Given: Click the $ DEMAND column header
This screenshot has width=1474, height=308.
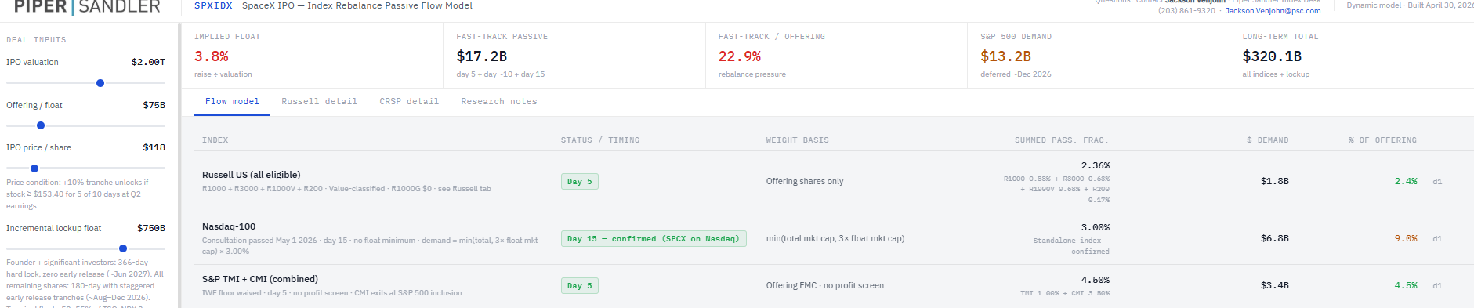Looking at the screenshot, I should point(1268,140).
